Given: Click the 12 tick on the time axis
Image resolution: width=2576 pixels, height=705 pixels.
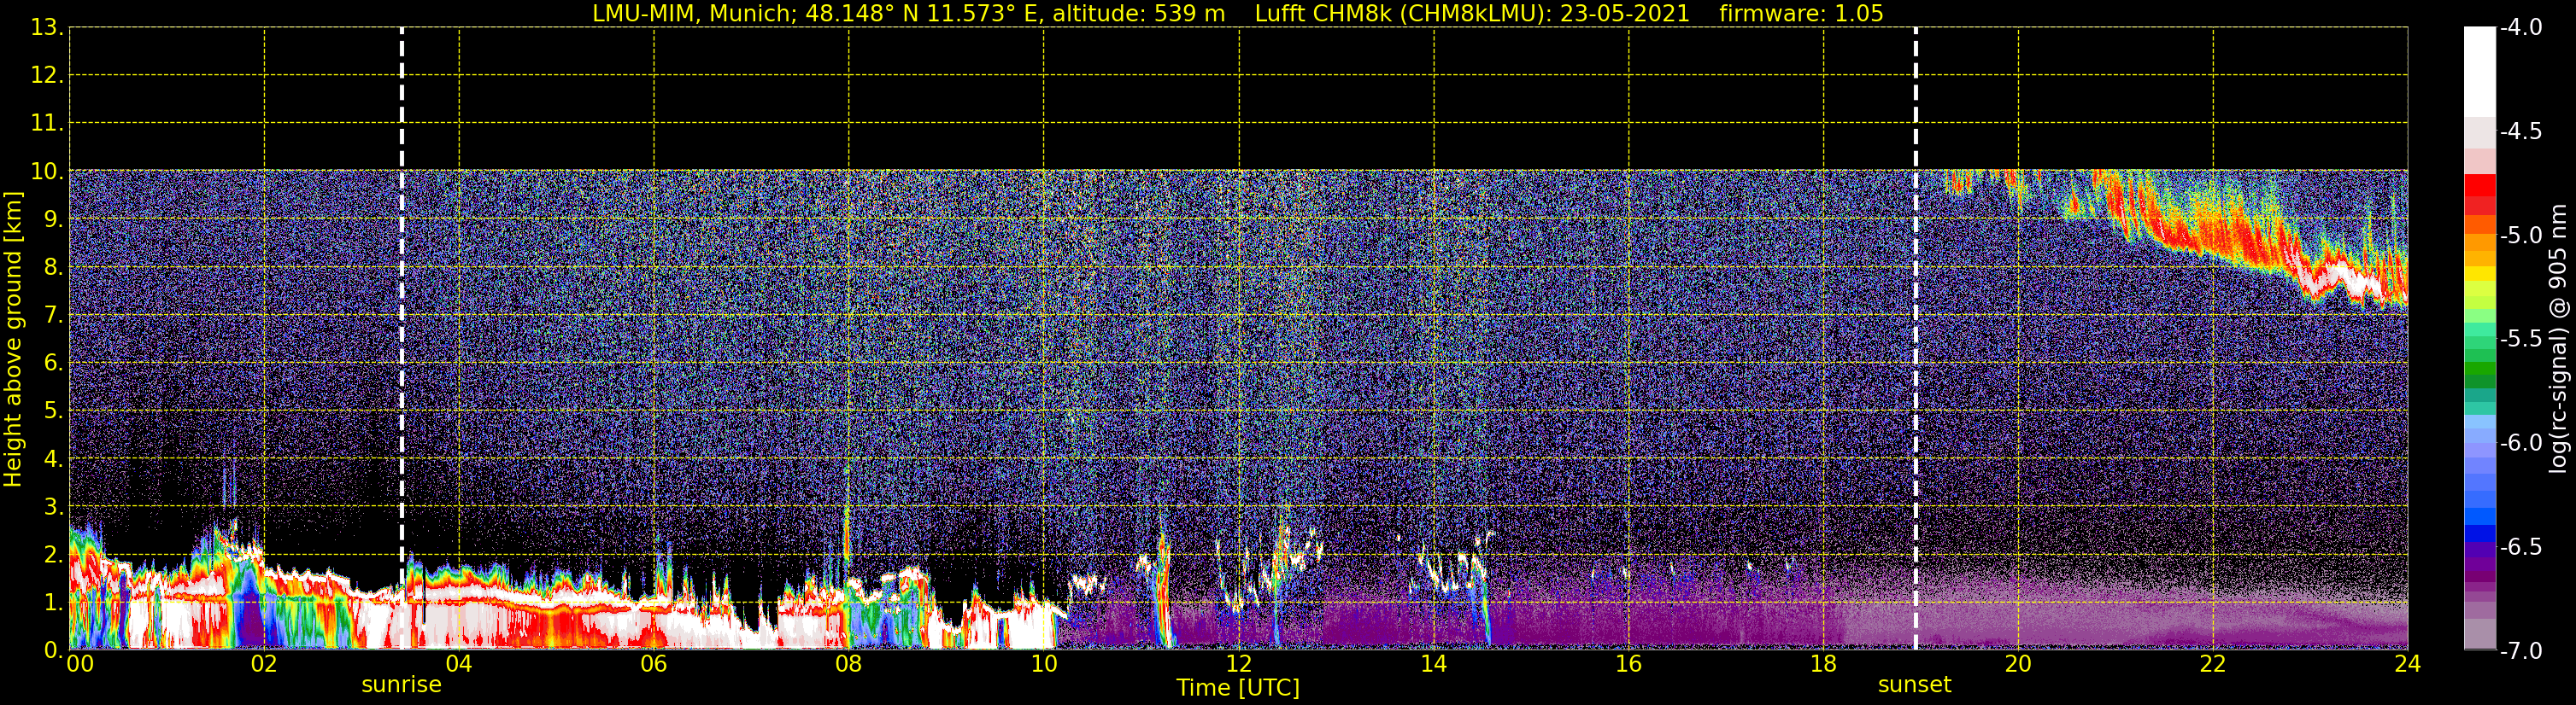Looking at the screenshot, I should click(x=1238, y=665).
